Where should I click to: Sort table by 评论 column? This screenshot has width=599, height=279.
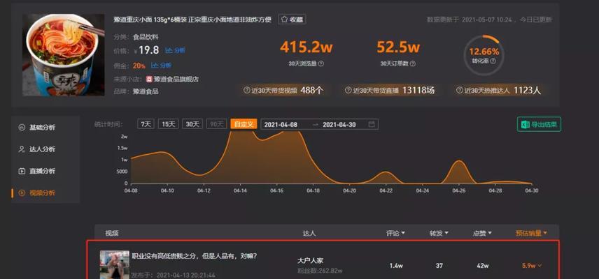click(395, 233)
